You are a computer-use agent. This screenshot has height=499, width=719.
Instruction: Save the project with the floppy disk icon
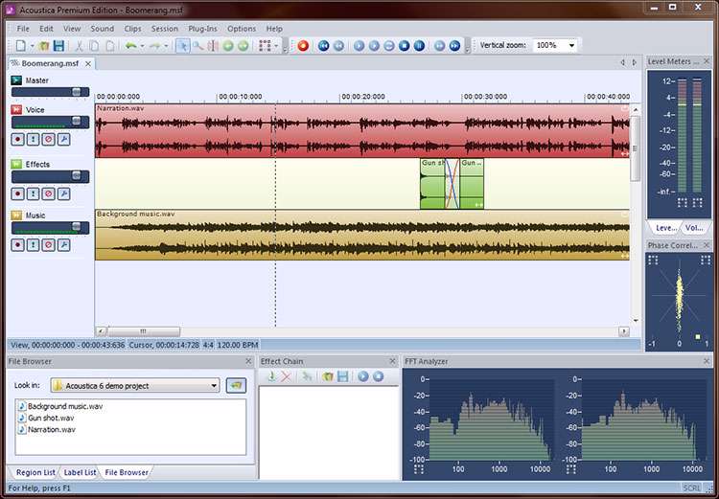coord(58,45)
